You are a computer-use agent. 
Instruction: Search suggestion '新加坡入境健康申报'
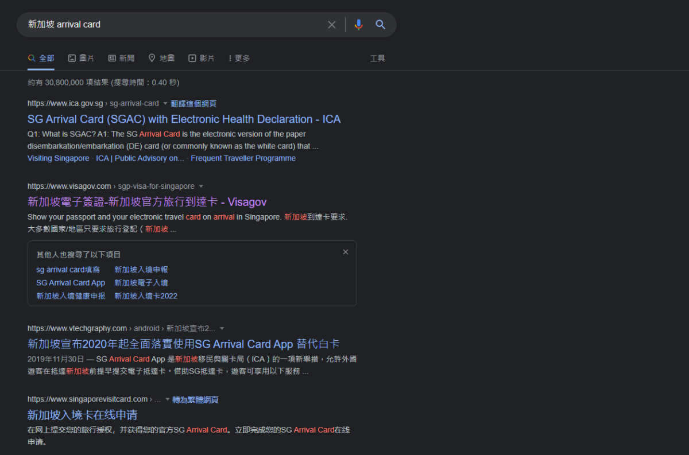click(71, 296)
